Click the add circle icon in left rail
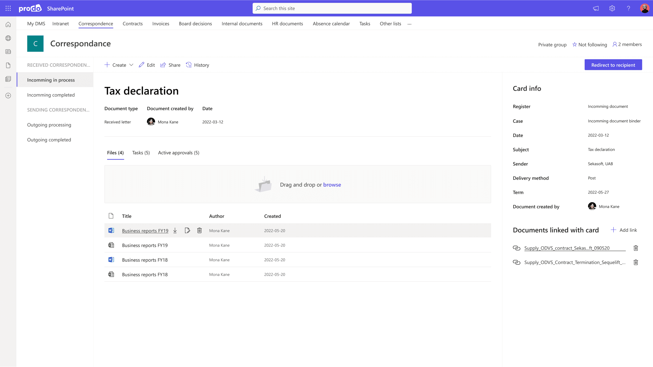This screenshot has width=653, height=367. point(8,96)
